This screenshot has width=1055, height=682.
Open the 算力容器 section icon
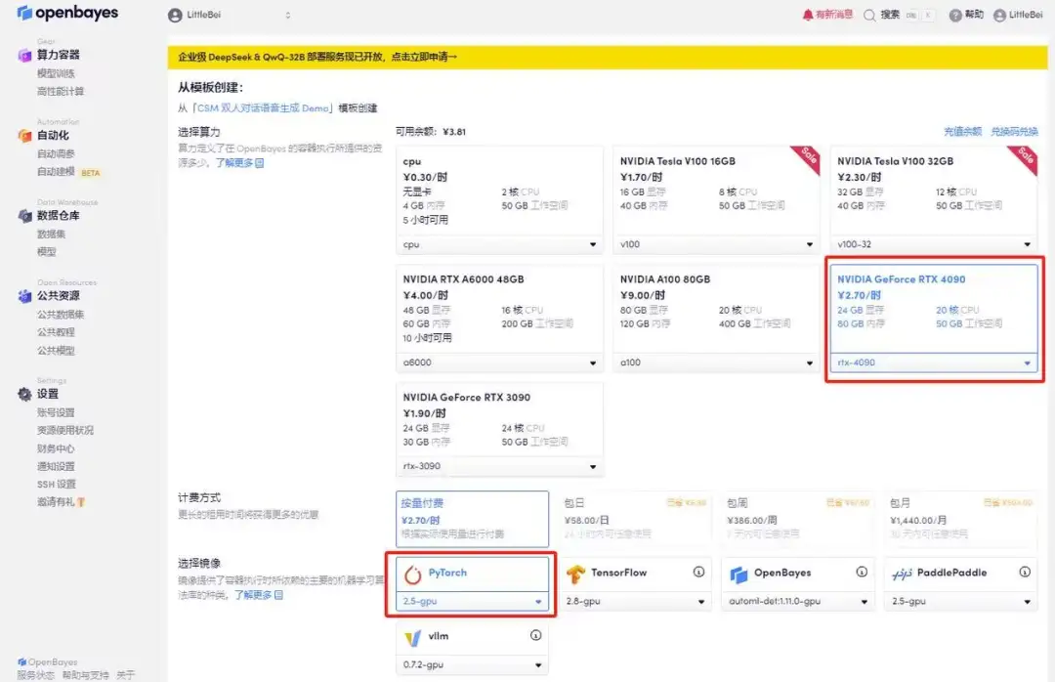(x=24, y=56)
